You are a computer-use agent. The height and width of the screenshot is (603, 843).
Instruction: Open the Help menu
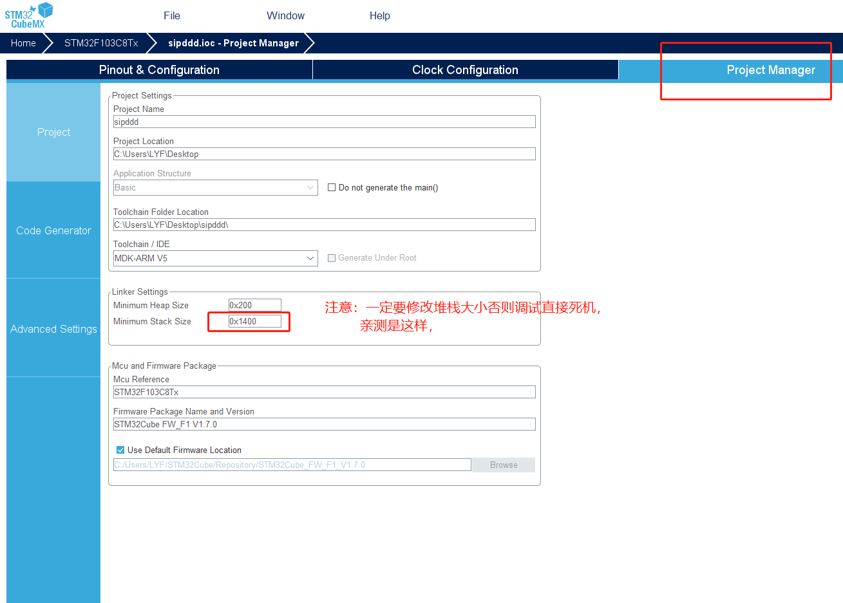[379, 15]
